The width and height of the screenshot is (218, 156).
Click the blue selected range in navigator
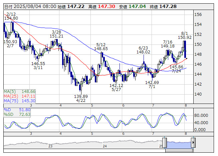(x=179, y=143)
